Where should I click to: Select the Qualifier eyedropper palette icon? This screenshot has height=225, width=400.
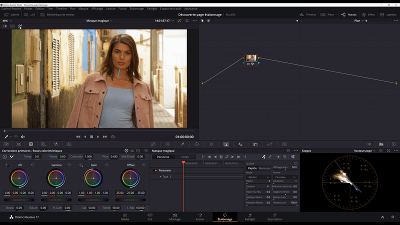pyautogui.click(x=182, y=144)
